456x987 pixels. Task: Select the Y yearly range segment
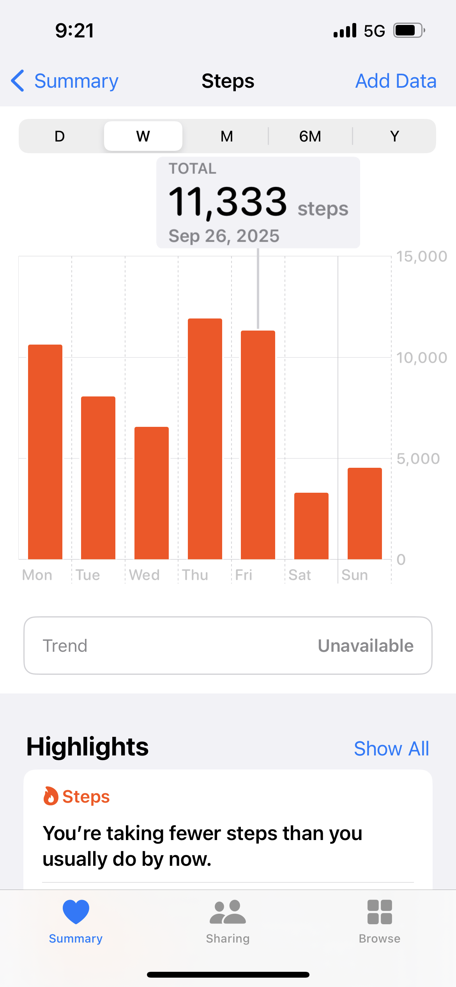point(394,136)
